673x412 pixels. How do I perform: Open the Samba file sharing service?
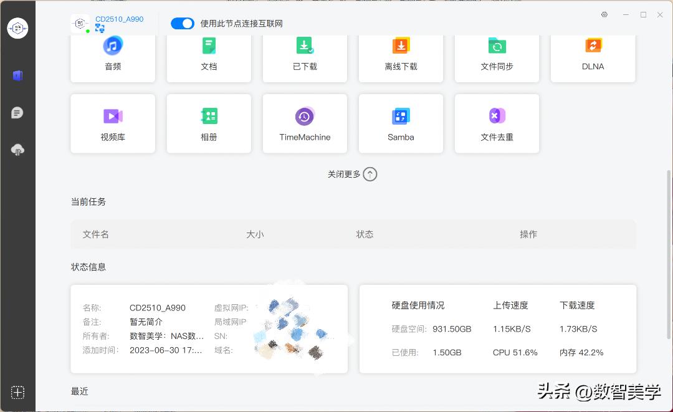[401, 123]
